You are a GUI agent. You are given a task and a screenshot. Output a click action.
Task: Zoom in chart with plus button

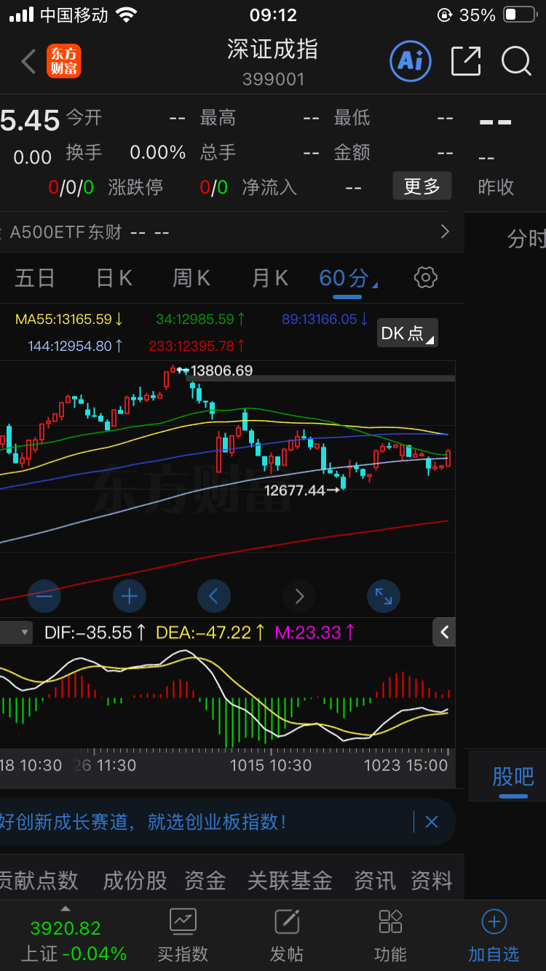[x=130, y=596]
